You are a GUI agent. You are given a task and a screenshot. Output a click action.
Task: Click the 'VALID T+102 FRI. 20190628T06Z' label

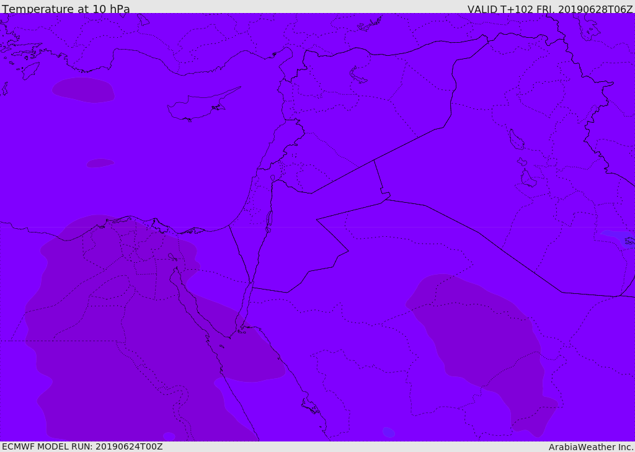pos(550,9)
